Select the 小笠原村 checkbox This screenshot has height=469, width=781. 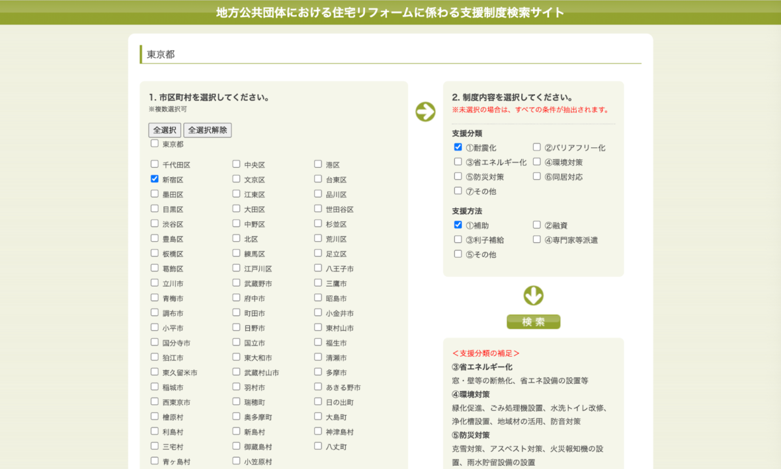pyautogui.click(x=235, y=461)
